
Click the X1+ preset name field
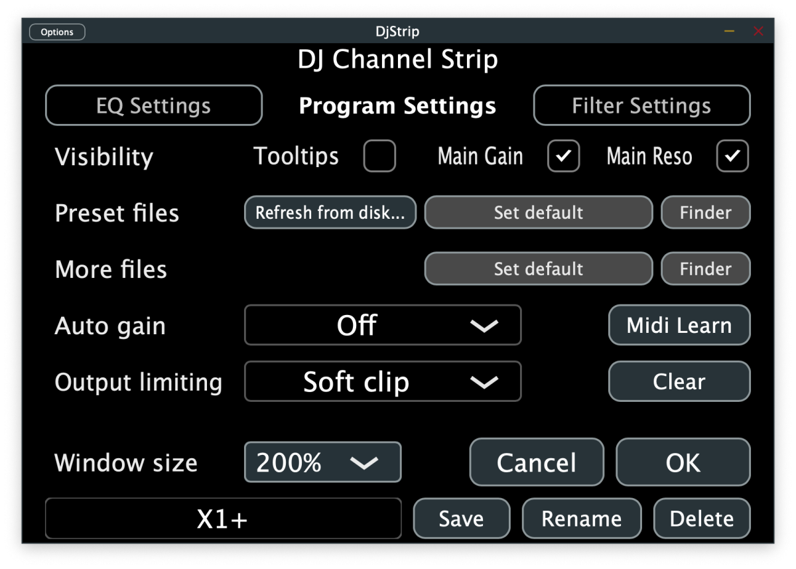click(x=224, y=519)
